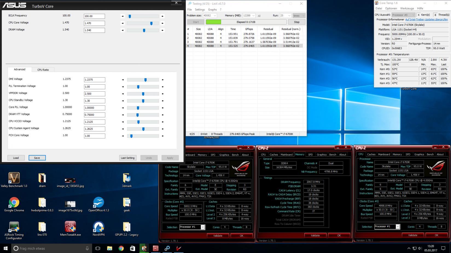The image size is (451, 253).
Task: Click the CPU VCCIO Voltage input field
Action: pyautogui.click(x=95, y=122)
